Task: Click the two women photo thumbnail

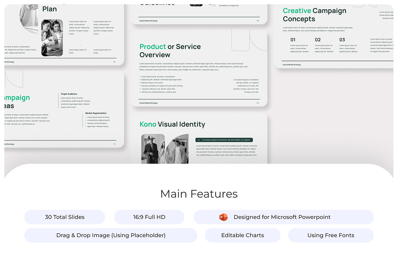Action: pyautogui.click(x=52, y=38)
